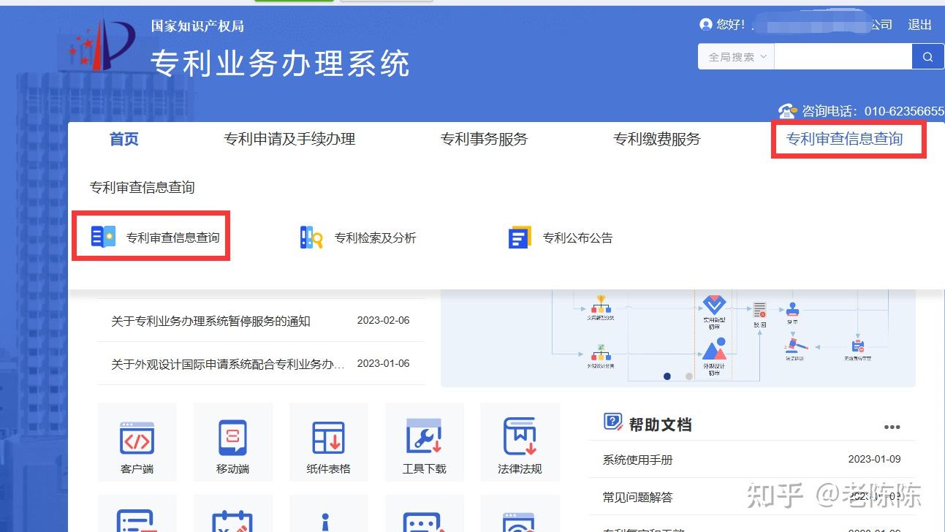Click the 专利公布公告 icon
Viewport: 945px width, 532px height.
point(520,237)
